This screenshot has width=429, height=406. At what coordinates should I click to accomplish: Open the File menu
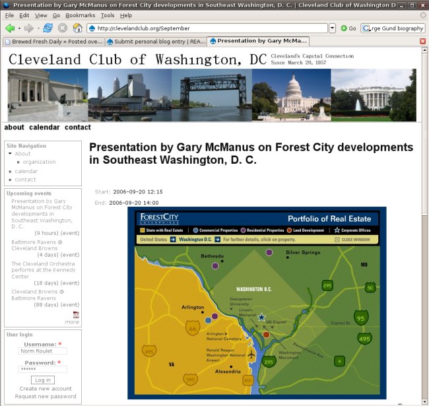9,16
